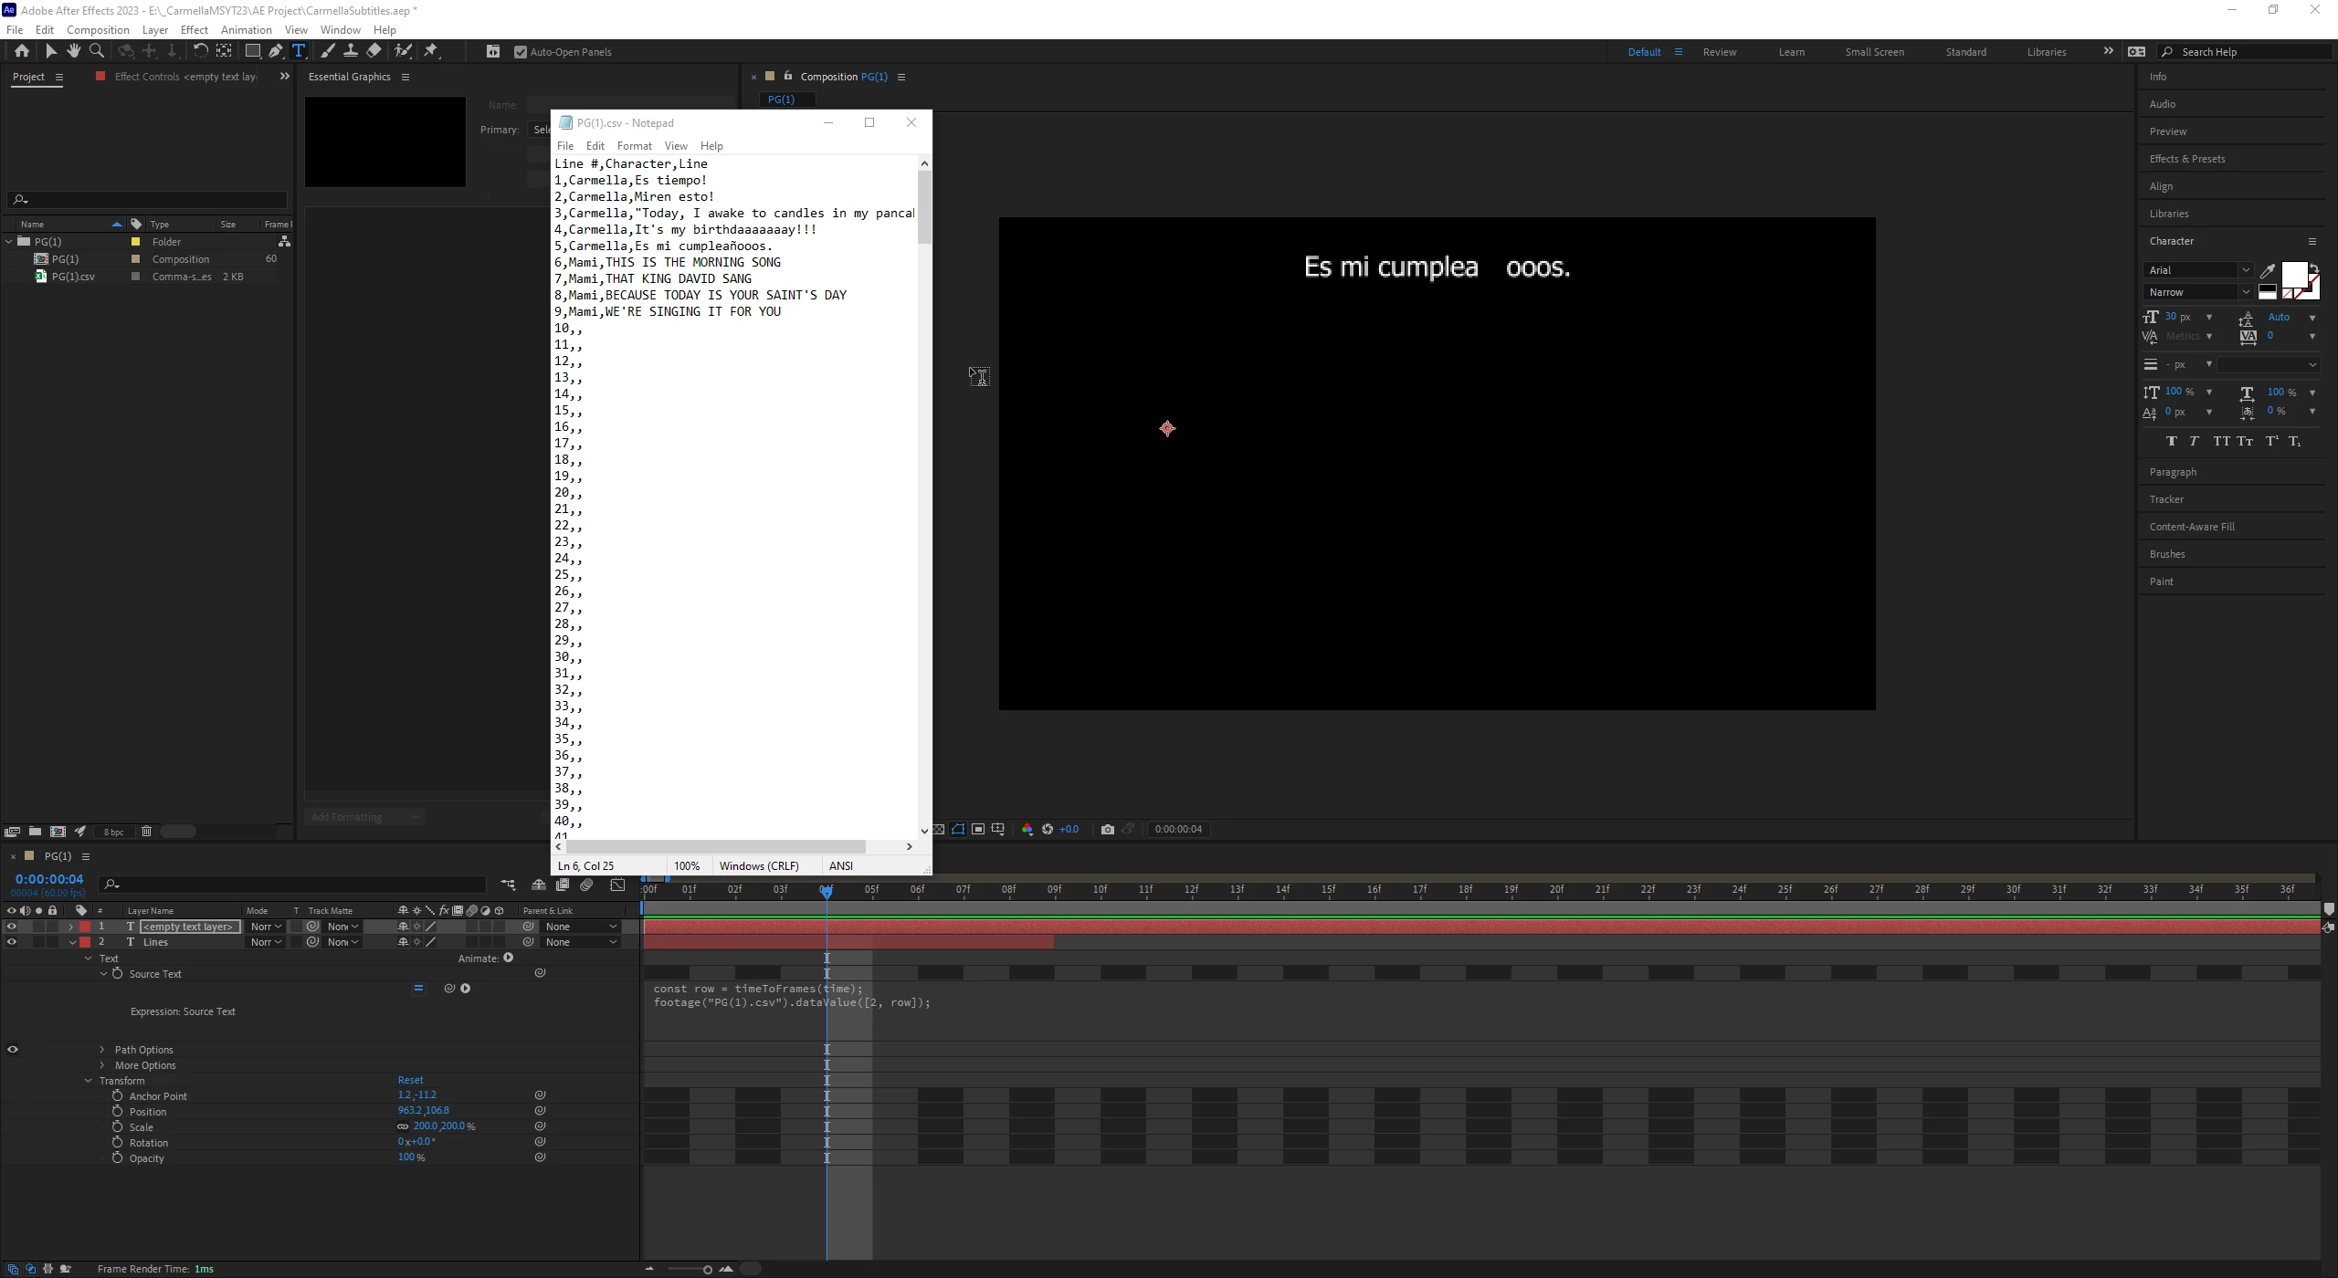Hide the Lines layer with eye toggle
The image size is (2338, 1278).
(x=12, y=942)
